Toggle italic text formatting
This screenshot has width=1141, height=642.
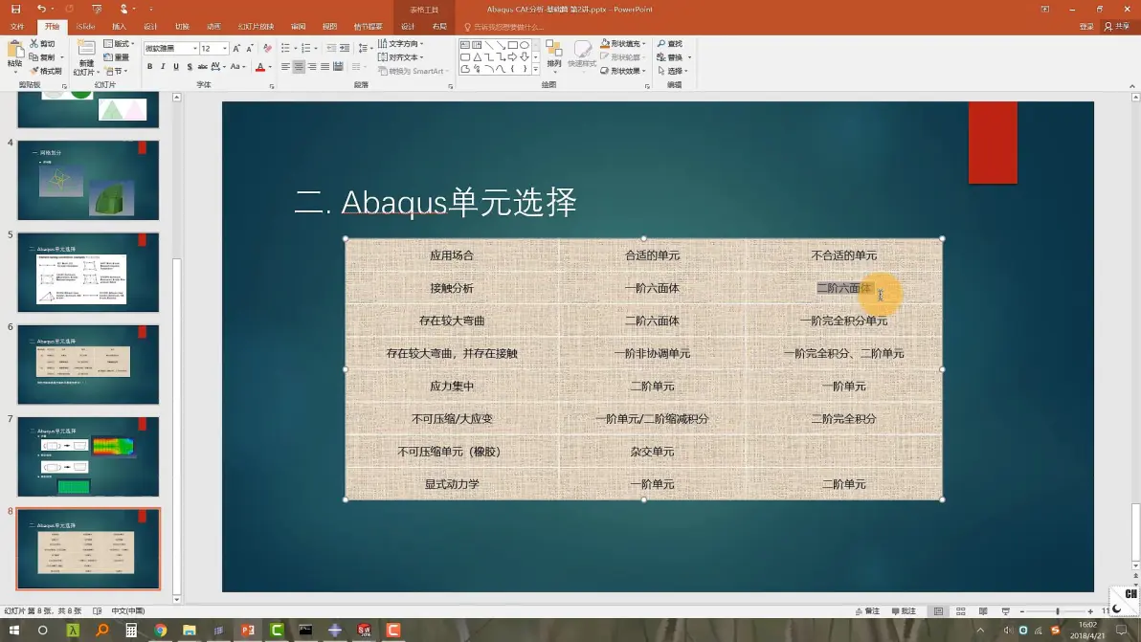(x=163, y=67)
